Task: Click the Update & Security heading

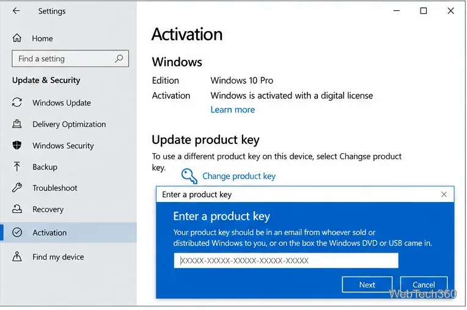Action: (46, 81)
